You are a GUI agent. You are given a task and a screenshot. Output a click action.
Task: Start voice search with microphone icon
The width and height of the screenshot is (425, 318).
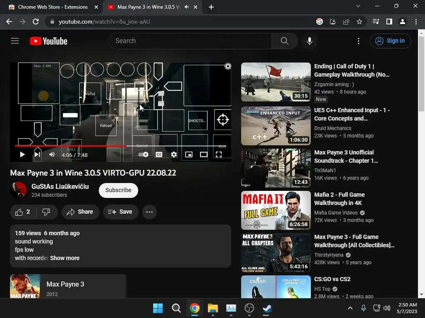coord(309,41)
